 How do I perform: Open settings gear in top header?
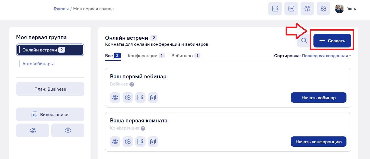[x=323, y=9]
